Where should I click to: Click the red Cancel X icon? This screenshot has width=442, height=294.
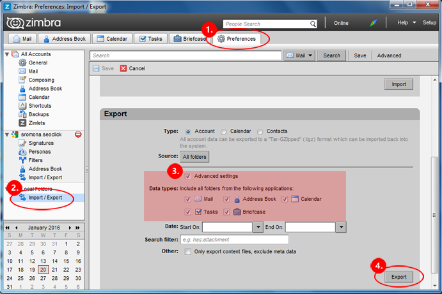click(123, 68)
